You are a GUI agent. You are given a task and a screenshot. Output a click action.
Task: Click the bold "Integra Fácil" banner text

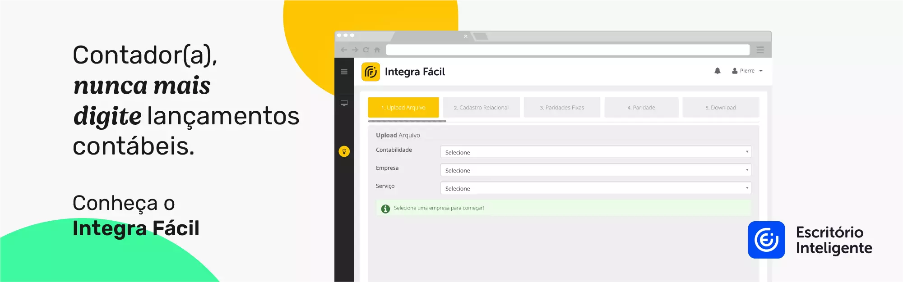(x=136, y=228)
